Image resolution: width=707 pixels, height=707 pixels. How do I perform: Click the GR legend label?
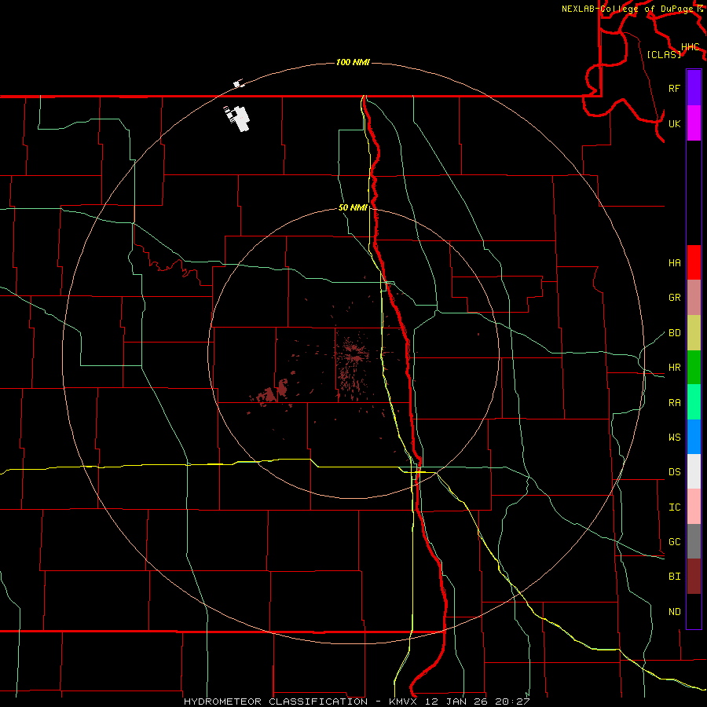pyautogui.click(x=674, y=298)
